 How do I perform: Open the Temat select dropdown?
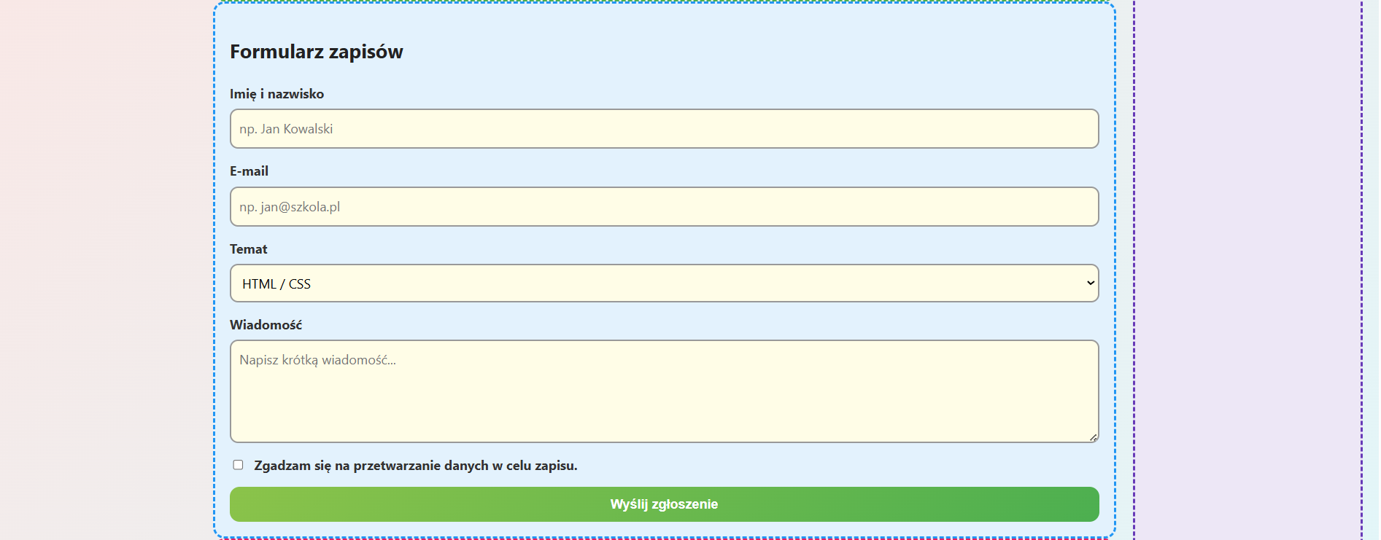tap(663, 283)
